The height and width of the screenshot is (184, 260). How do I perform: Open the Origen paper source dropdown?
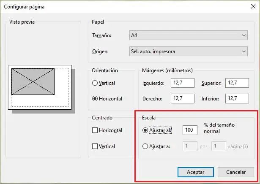tap(189, 51)
